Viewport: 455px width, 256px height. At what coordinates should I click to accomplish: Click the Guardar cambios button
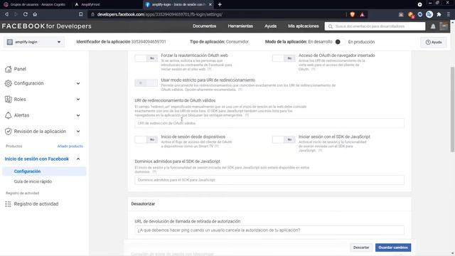[393, 247]
